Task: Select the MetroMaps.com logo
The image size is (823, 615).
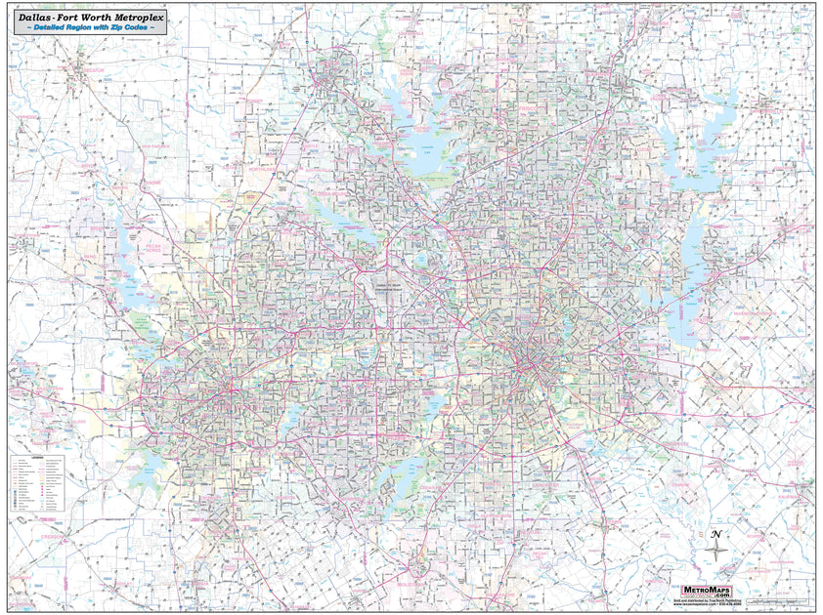Action: tap(707, 592)
